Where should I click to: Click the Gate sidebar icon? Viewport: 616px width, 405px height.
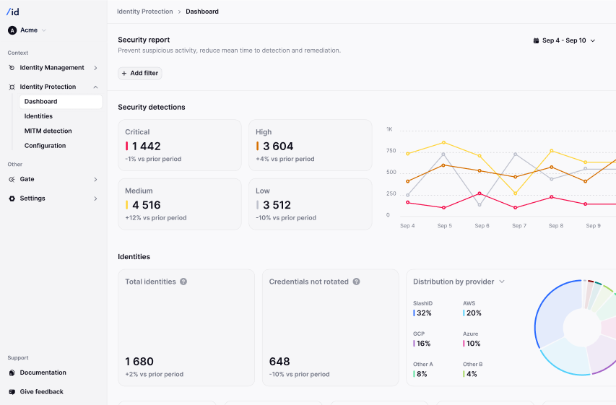[x=12, y=179]
